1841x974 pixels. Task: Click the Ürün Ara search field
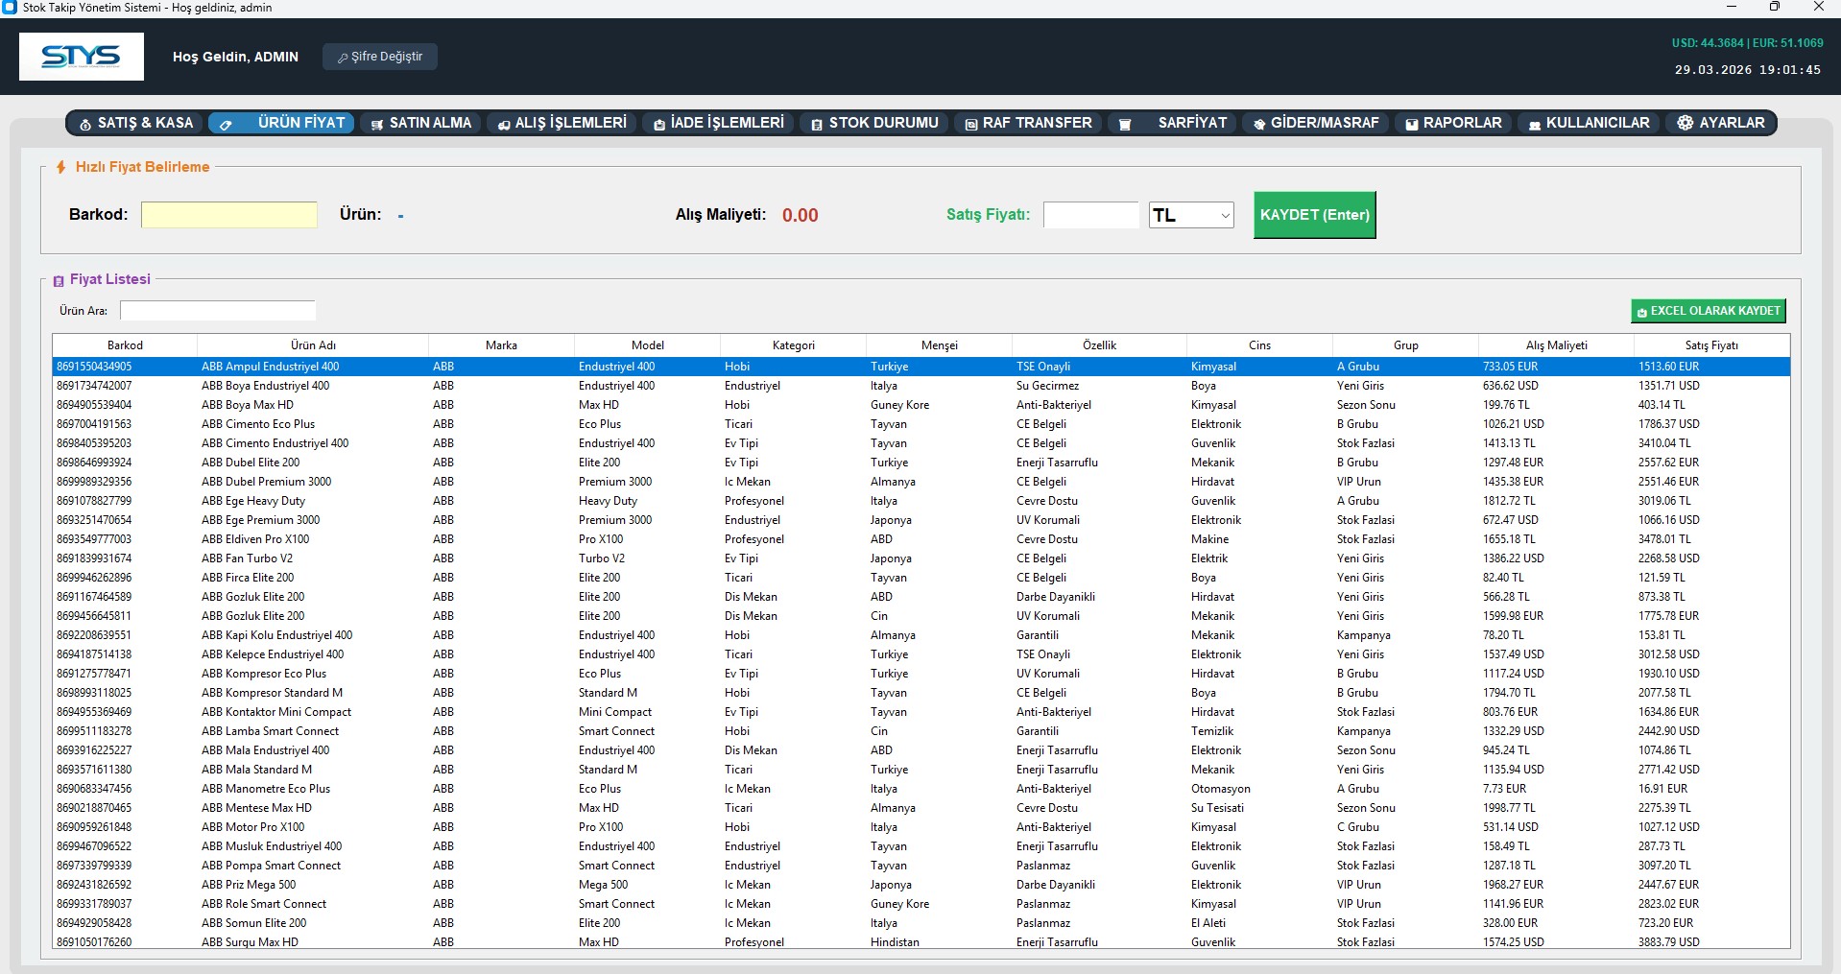pyautogui.click(x=218, y=311)
